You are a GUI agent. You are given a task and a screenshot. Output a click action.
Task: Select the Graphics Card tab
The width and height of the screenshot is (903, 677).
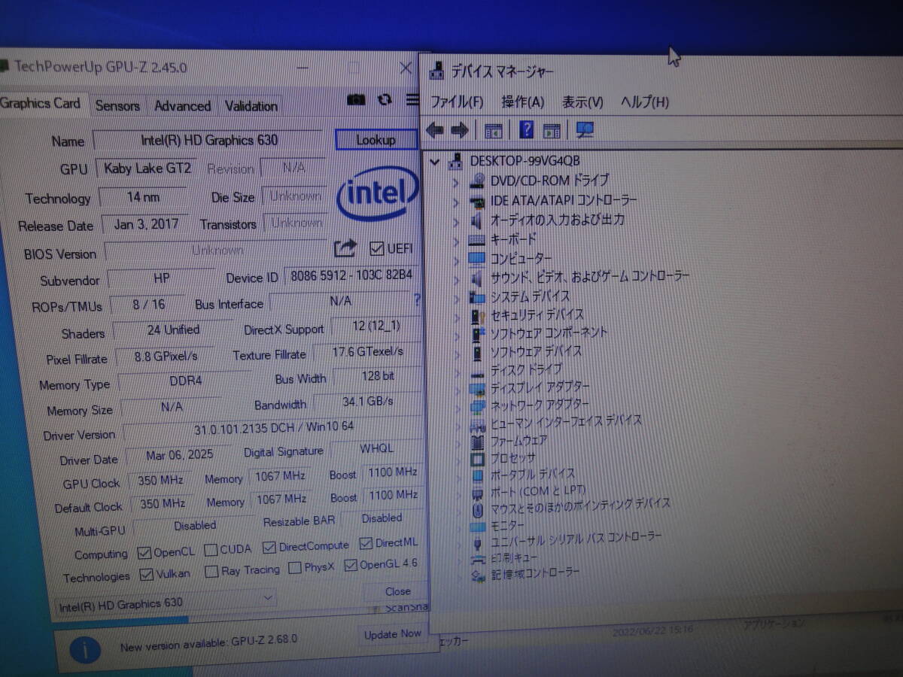tap(41, 103)
